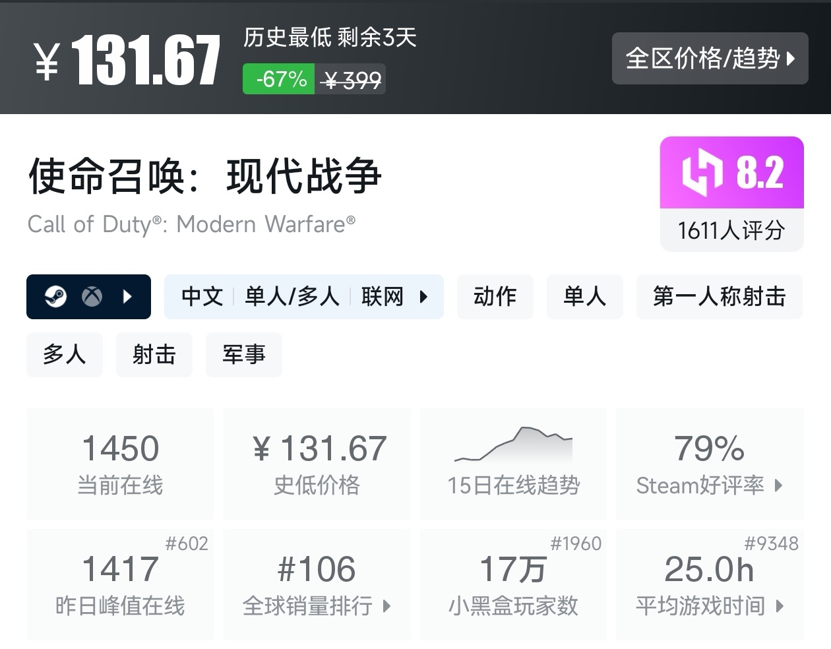Viewport: 831px width, 649px height.
Task: Open the 17万 小黑盒玩家数 stat card
Action: point(514,584)
